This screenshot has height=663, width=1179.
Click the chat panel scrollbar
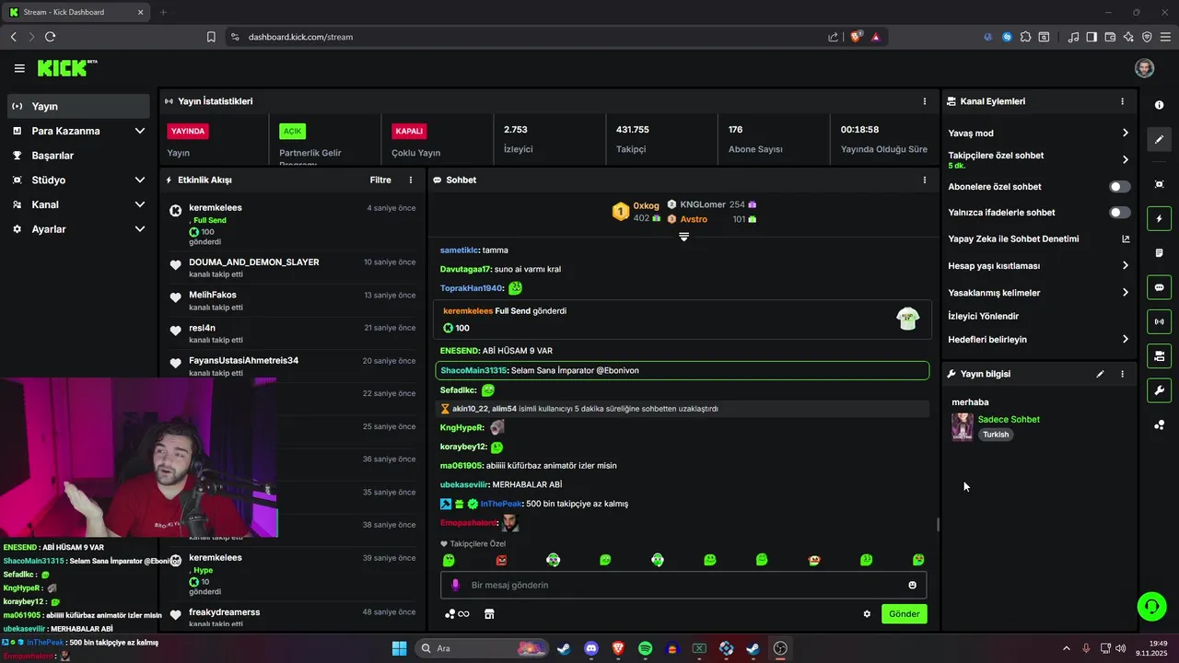pos(938,525)
